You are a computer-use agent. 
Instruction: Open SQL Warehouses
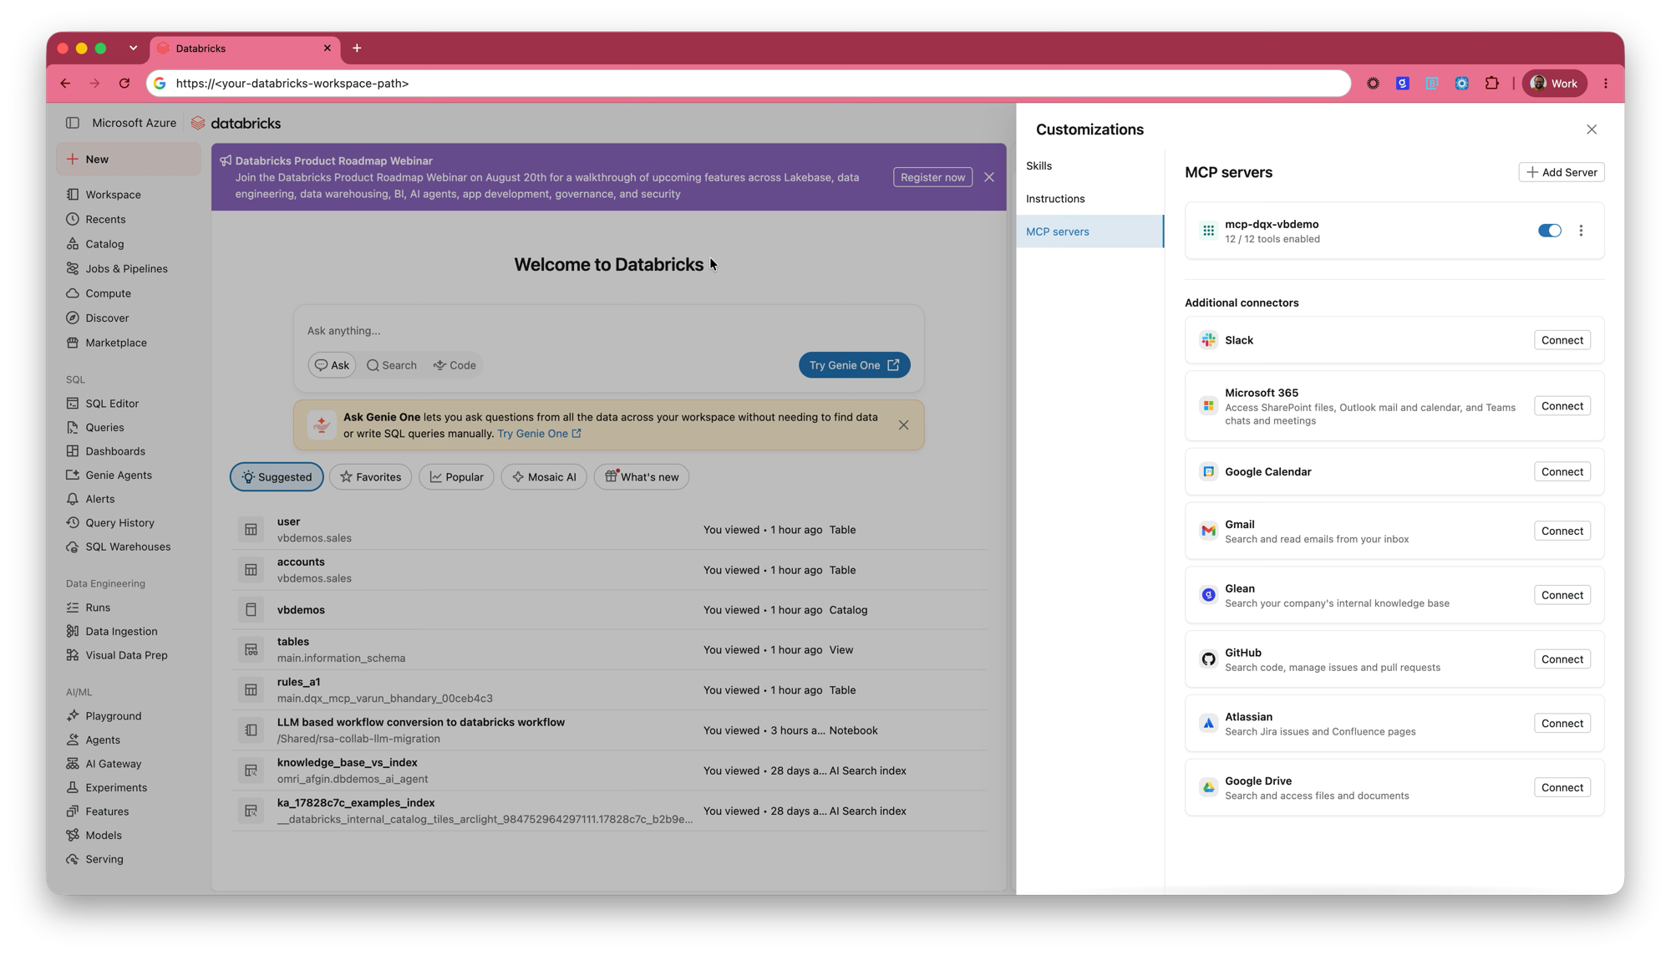[x=128, y=547]
